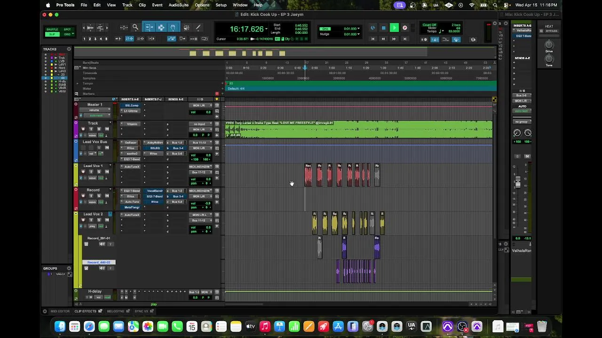Open the wave track view selector on Track
The image size is (602, 338).
click(92, 135)
